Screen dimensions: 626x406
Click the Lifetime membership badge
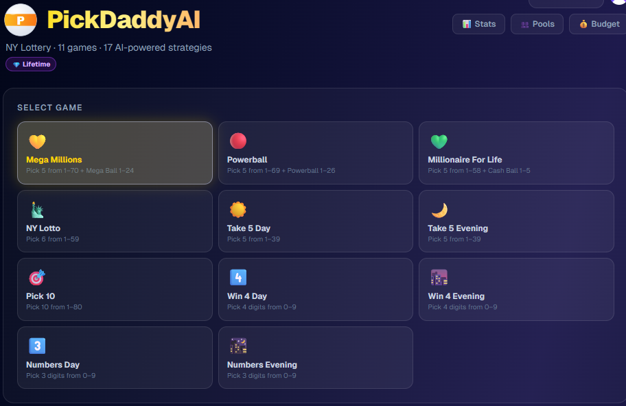[x=31, y=64]
